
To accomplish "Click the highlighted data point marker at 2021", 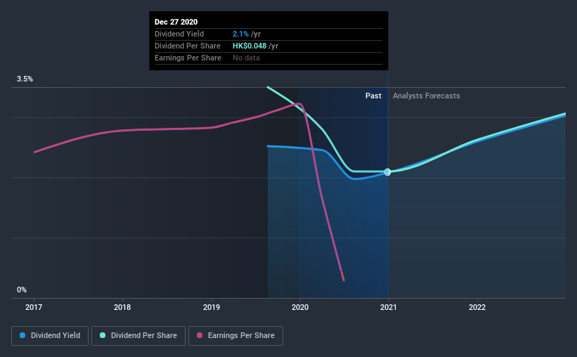I will pos(387,172).
